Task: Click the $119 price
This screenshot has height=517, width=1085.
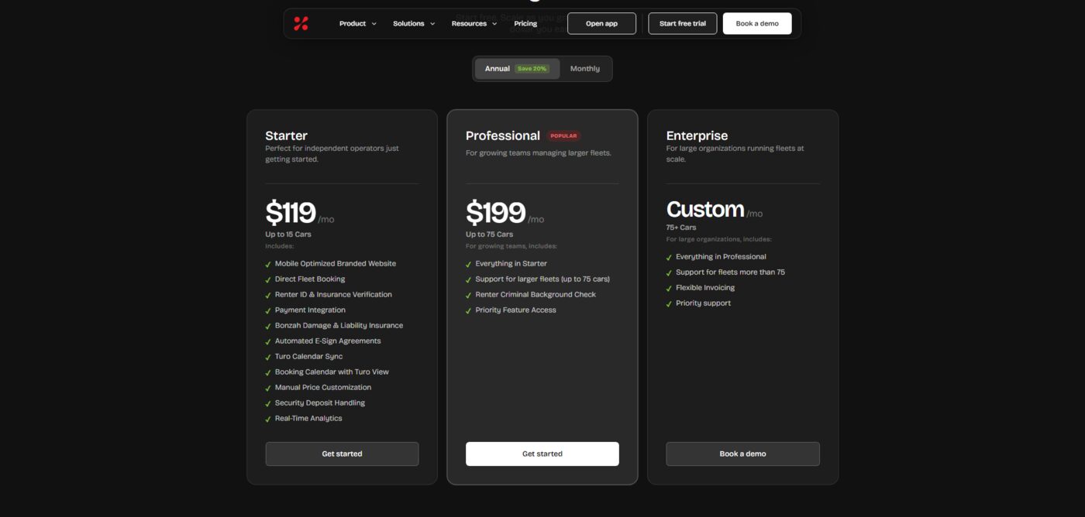Action: pos(291,212)
